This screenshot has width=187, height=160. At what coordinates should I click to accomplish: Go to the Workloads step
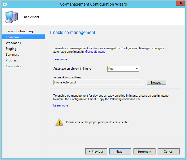[x=13, y=43]
